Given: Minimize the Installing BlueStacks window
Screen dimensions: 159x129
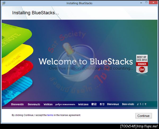Looking at the screenshot, I should coord(141,3).
